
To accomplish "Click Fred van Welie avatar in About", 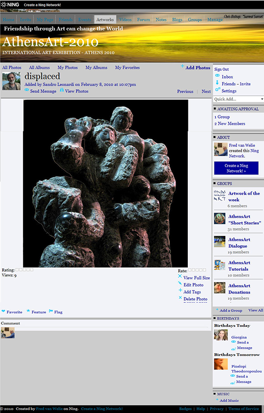I will pyautogui.click(x=221, y=149).
